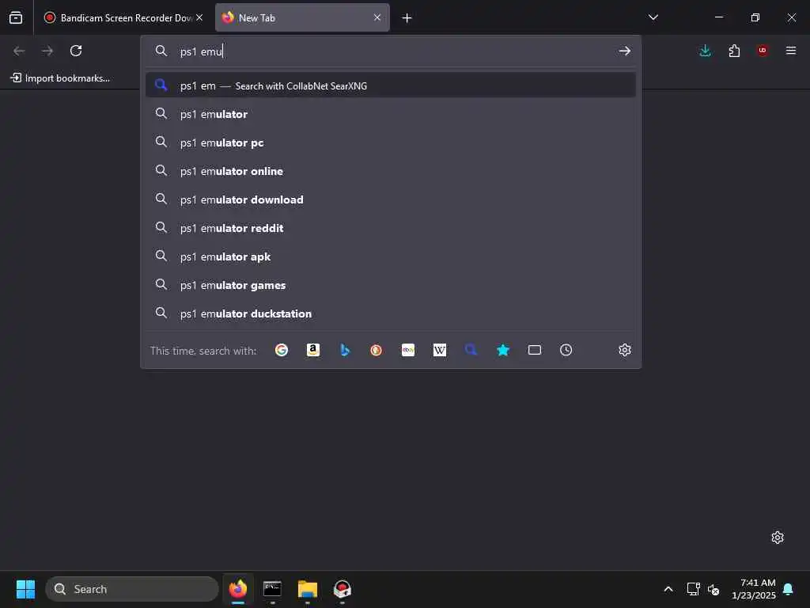This screenshot has width=810, height=608.
Task: Select suggestion "ps1 emulator games"
Action: (x=391, y=285)
